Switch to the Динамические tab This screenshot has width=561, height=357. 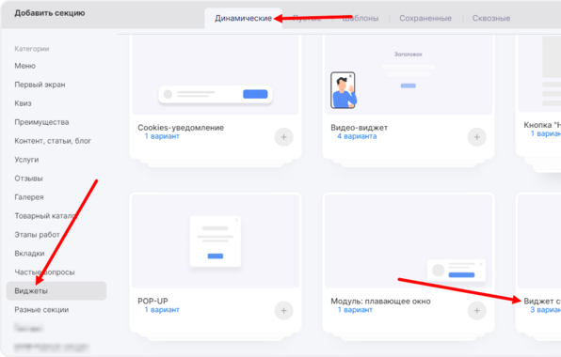243,18
